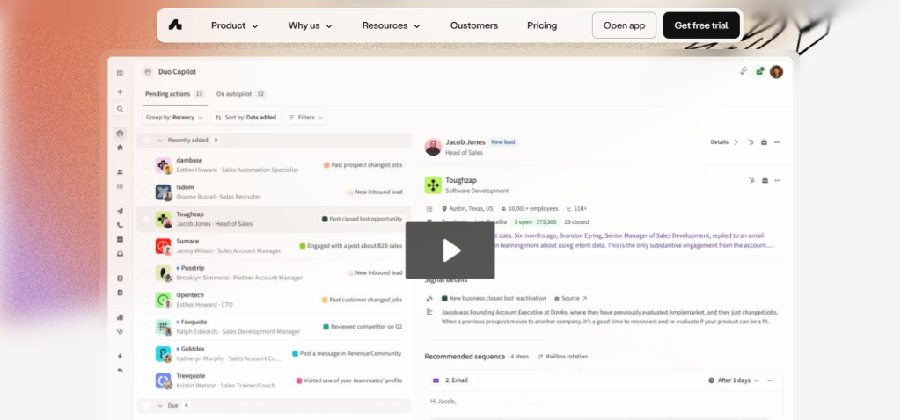Open the people contacts sidebar icon
The height and width of the screenshot is (420, 901).
pos(120,172)
